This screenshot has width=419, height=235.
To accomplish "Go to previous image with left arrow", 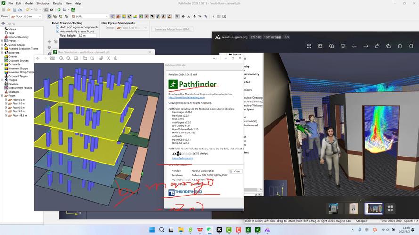I will tap(354, 46).
